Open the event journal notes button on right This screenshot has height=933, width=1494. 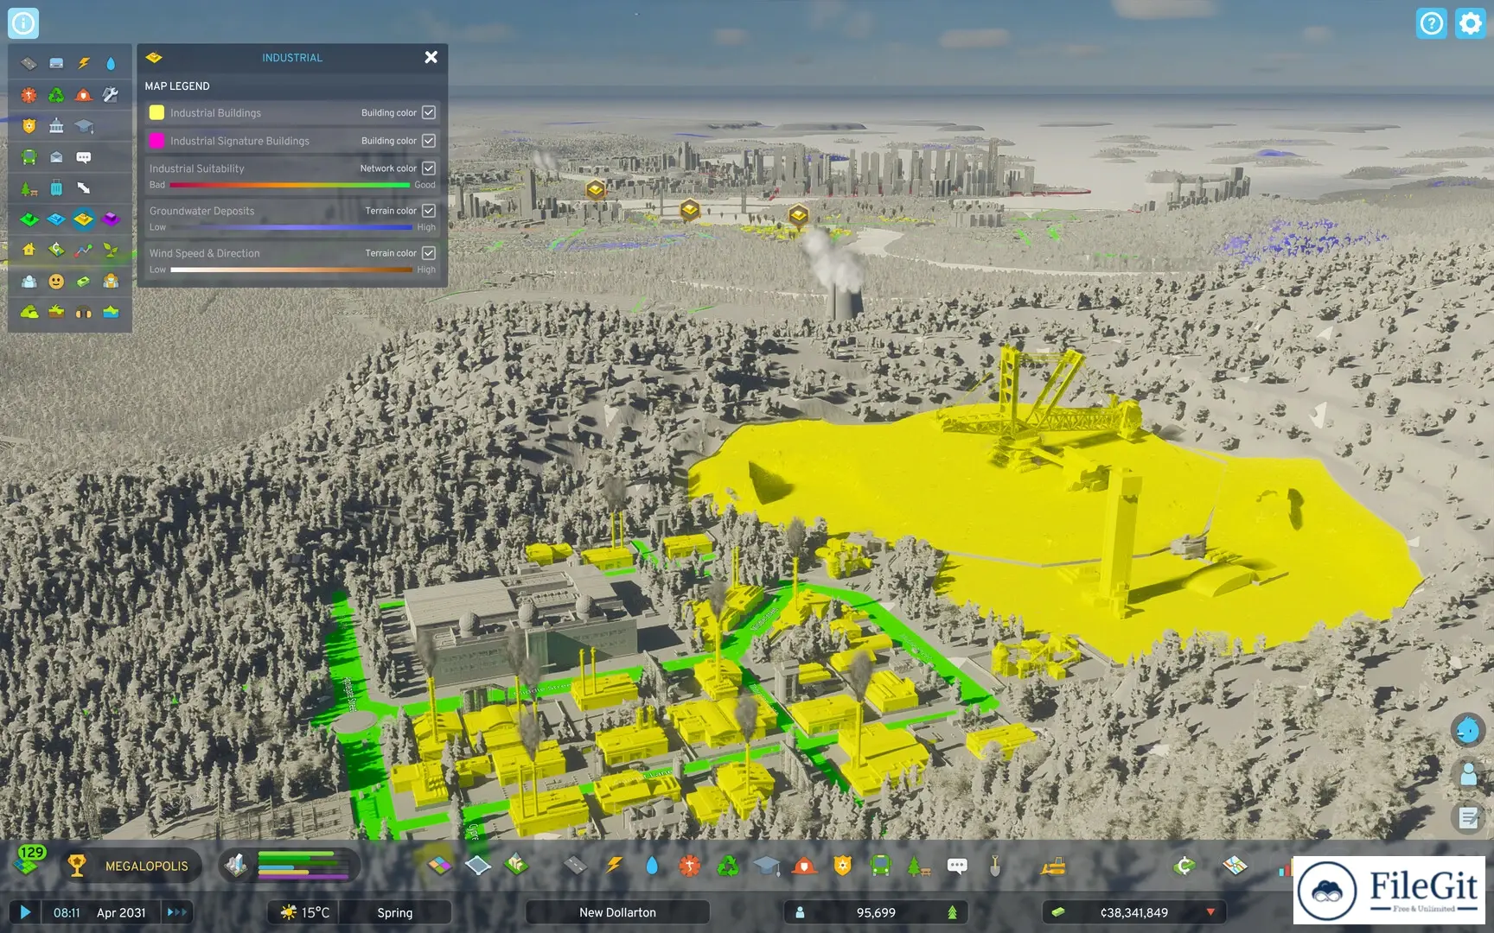click(1468, 816)
